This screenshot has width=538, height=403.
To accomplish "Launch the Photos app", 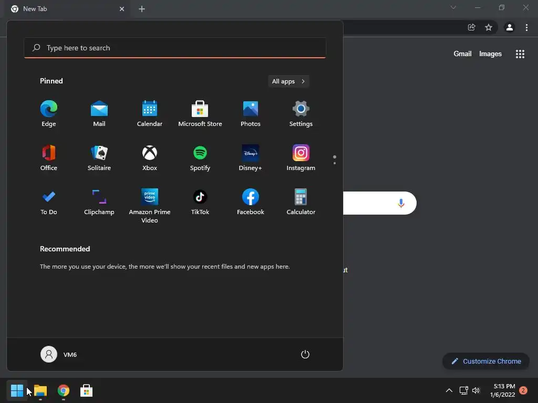I will 251,114.
